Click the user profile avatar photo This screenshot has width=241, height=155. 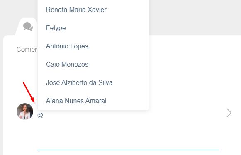point(25,111)
